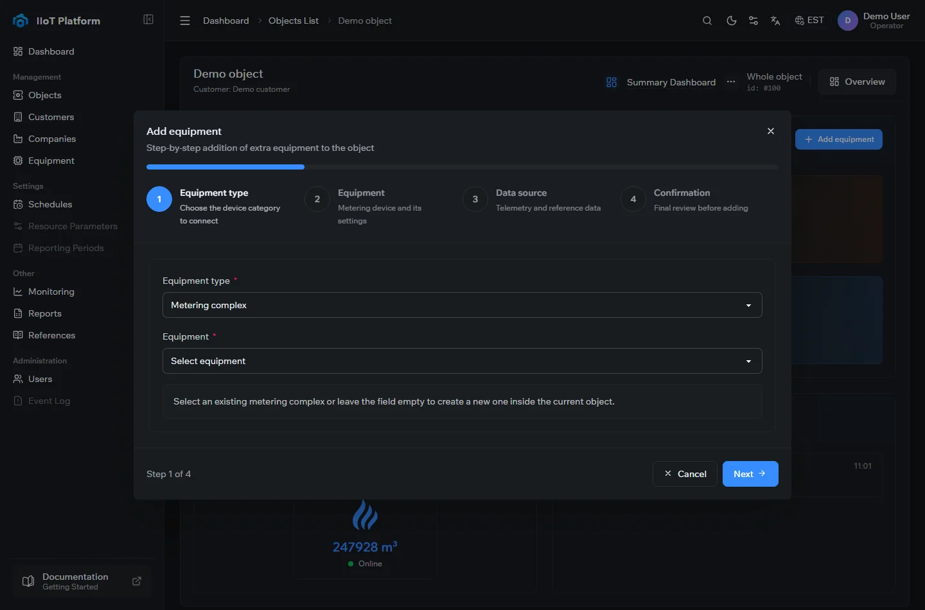
Task: Click the blue flame gas icon
Action: pyautogui.click(x=365, y=515)
